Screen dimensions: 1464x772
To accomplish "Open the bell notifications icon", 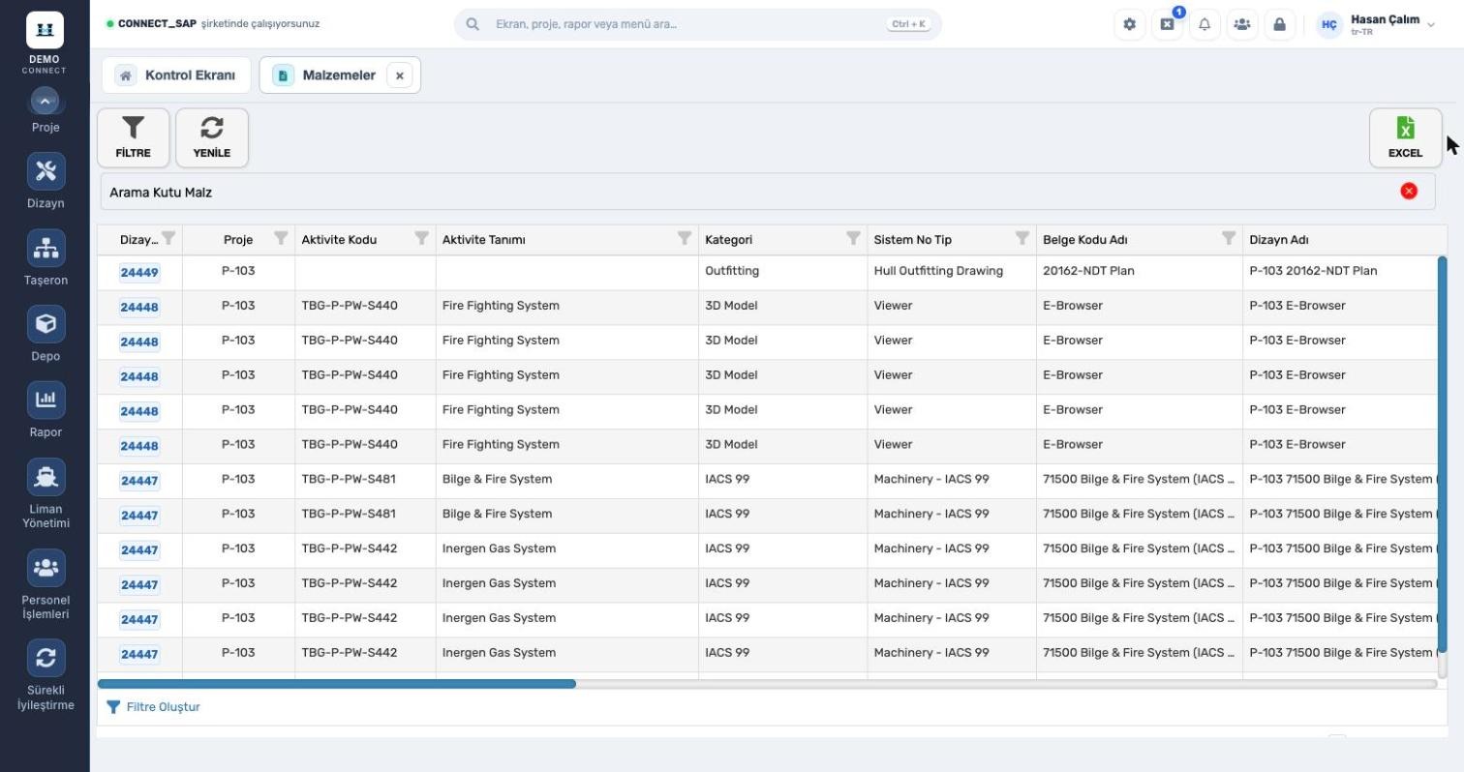I will pos(1205,24).
